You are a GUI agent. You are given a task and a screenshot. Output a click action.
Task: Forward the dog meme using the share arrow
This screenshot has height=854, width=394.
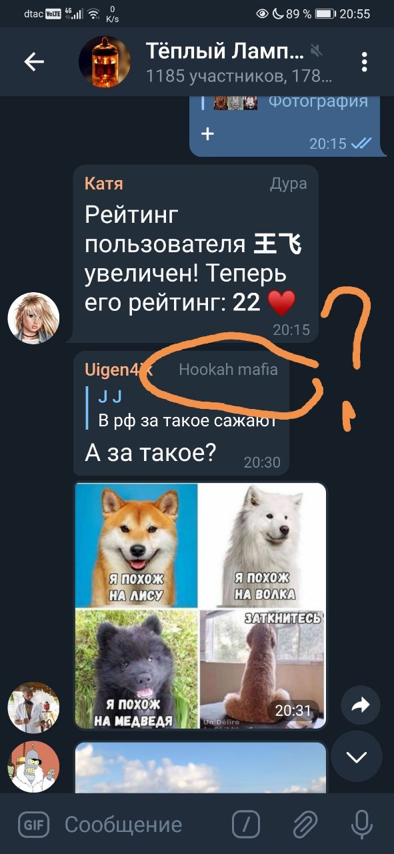pos(361,705)
